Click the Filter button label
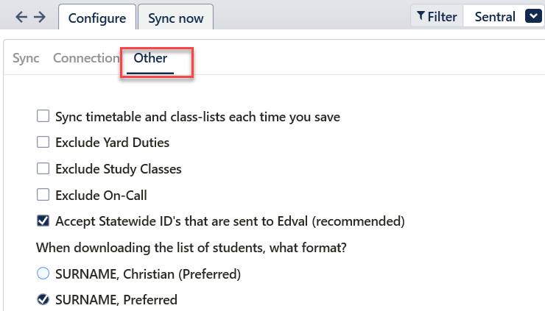Viewport: 545px width, 311px height. [442, 16]
